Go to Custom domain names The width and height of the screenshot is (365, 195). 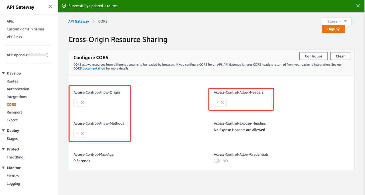click(25, 29)
